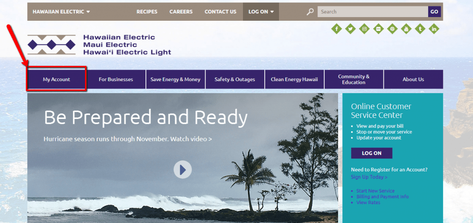This screenshot has height=223, width=473.
Task: Open the Instagram social icon
Action: click(364, 29)
